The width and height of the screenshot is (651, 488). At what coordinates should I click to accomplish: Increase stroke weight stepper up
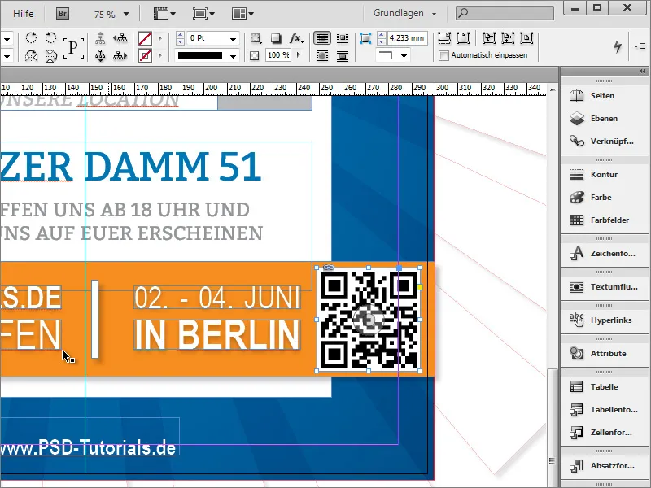click(x=180, y=36)
